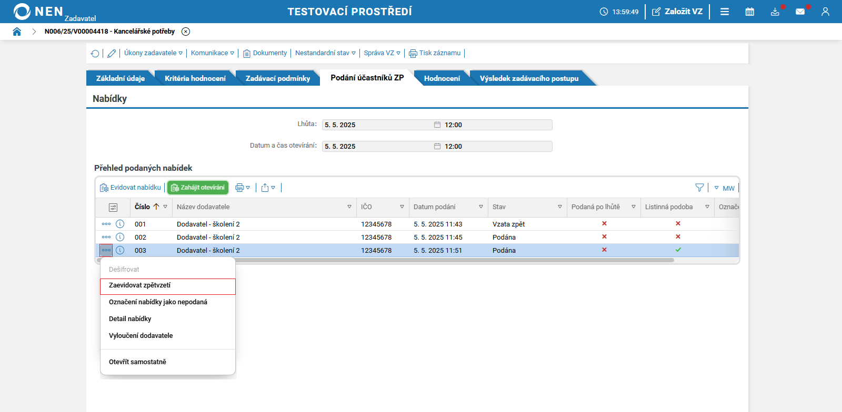
Task: Open the Stav column filter dropdown
Action: coord(560,207)
